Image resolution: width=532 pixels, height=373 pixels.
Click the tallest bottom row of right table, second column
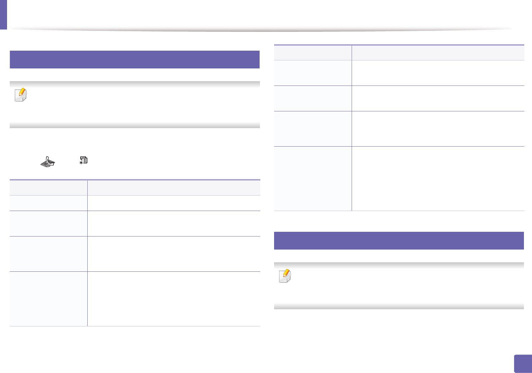click(x=438, y=178)
